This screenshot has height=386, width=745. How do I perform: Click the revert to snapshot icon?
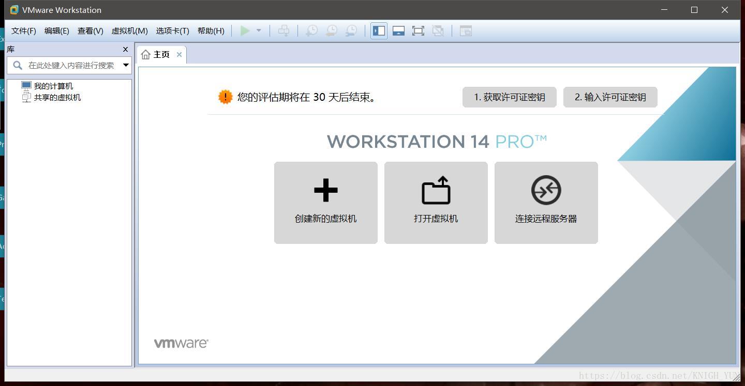click(331, 31)
